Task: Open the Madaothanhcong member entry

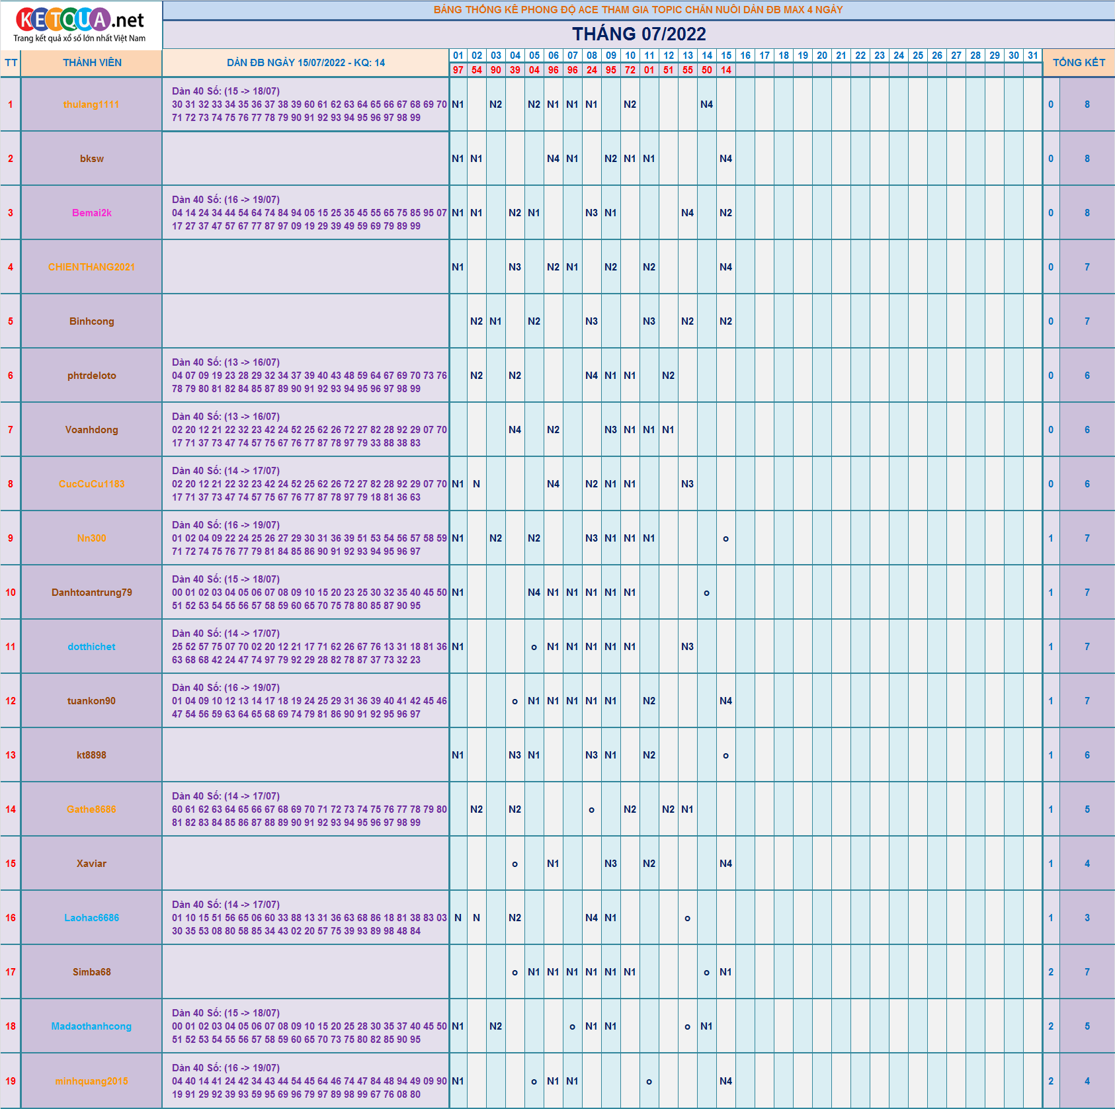Action: [x=91, y=1026]
